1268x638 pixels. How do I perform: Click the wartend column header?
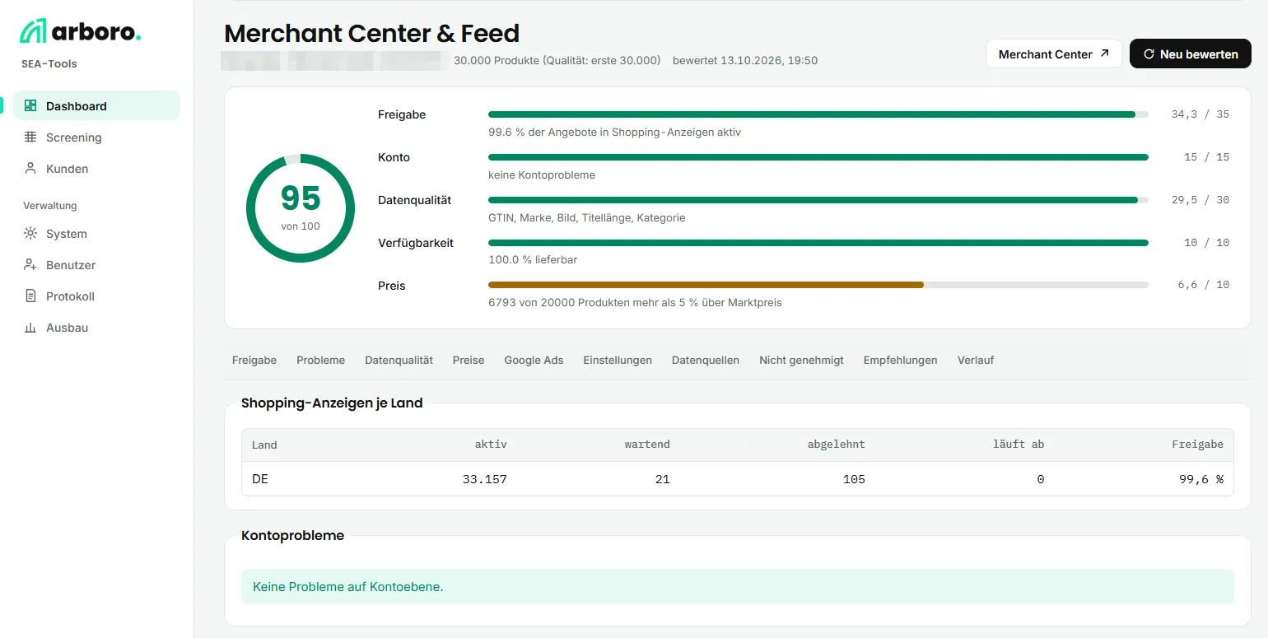[647, 444]
